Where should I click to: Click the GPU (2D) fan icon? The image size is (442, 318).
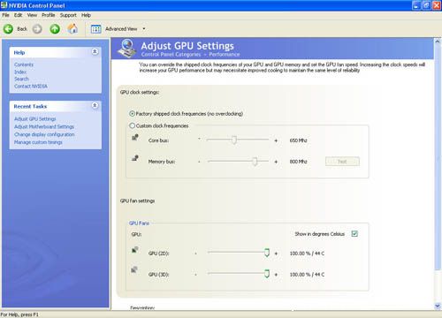coord(134,250)
